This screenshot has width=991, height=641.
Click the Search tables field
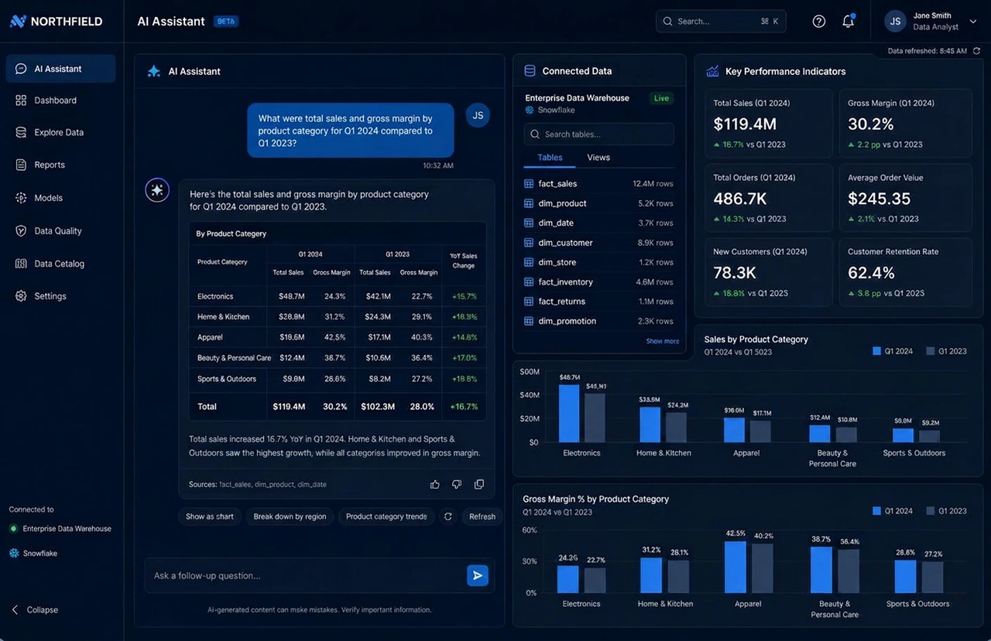[x=599, y=135]
